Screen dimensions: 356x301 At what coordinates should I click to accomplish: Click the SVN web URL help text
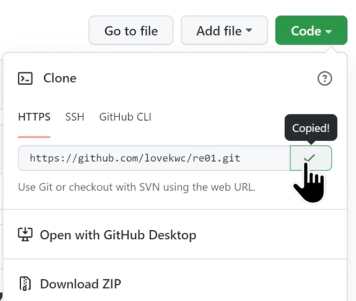pyautogui.click(x=136, y=187)
